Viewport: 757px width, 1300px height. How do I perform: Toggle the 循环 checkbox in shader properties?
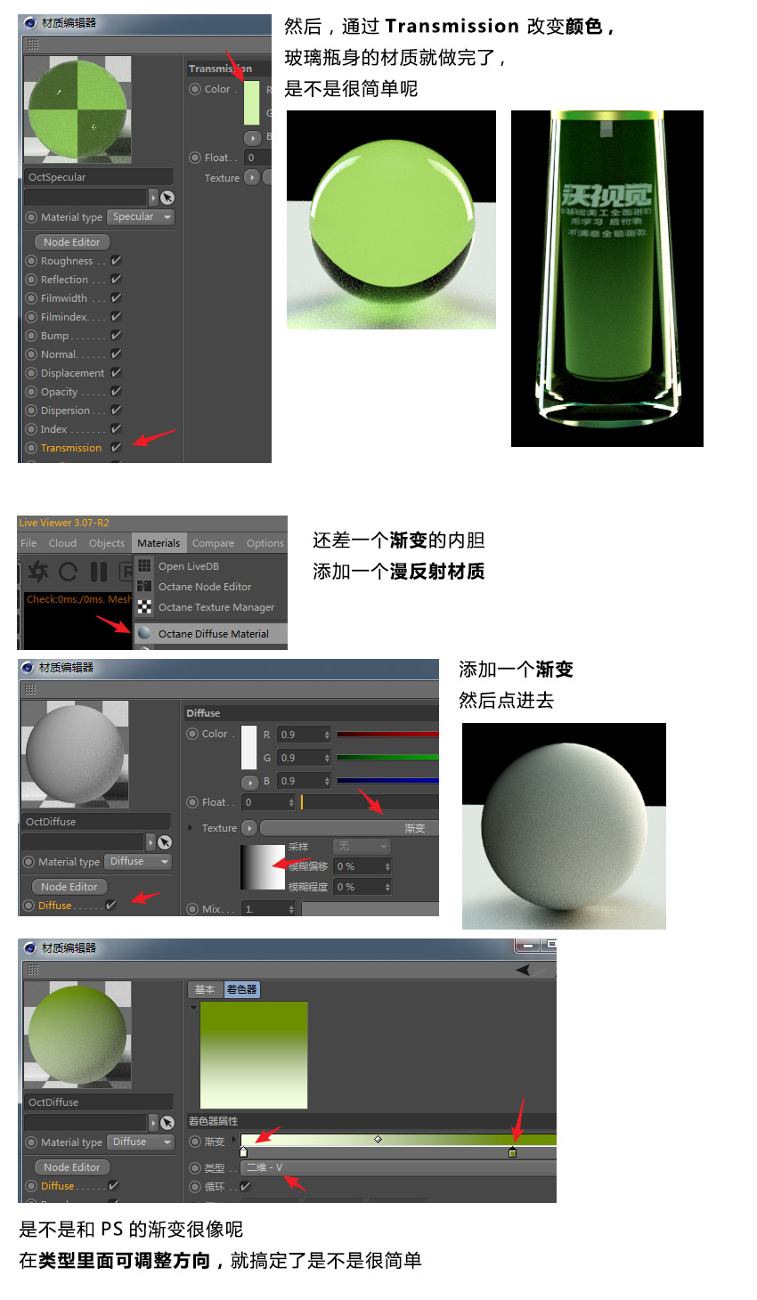click(x=246, y=1186)
